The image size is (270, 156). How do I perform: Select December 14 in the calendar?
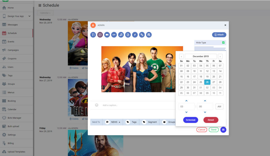pos(220,71)
